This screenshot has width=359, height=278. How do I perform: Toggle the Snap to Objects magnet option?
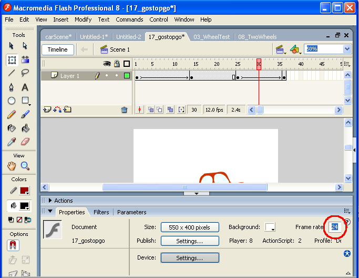click(12, 245)
